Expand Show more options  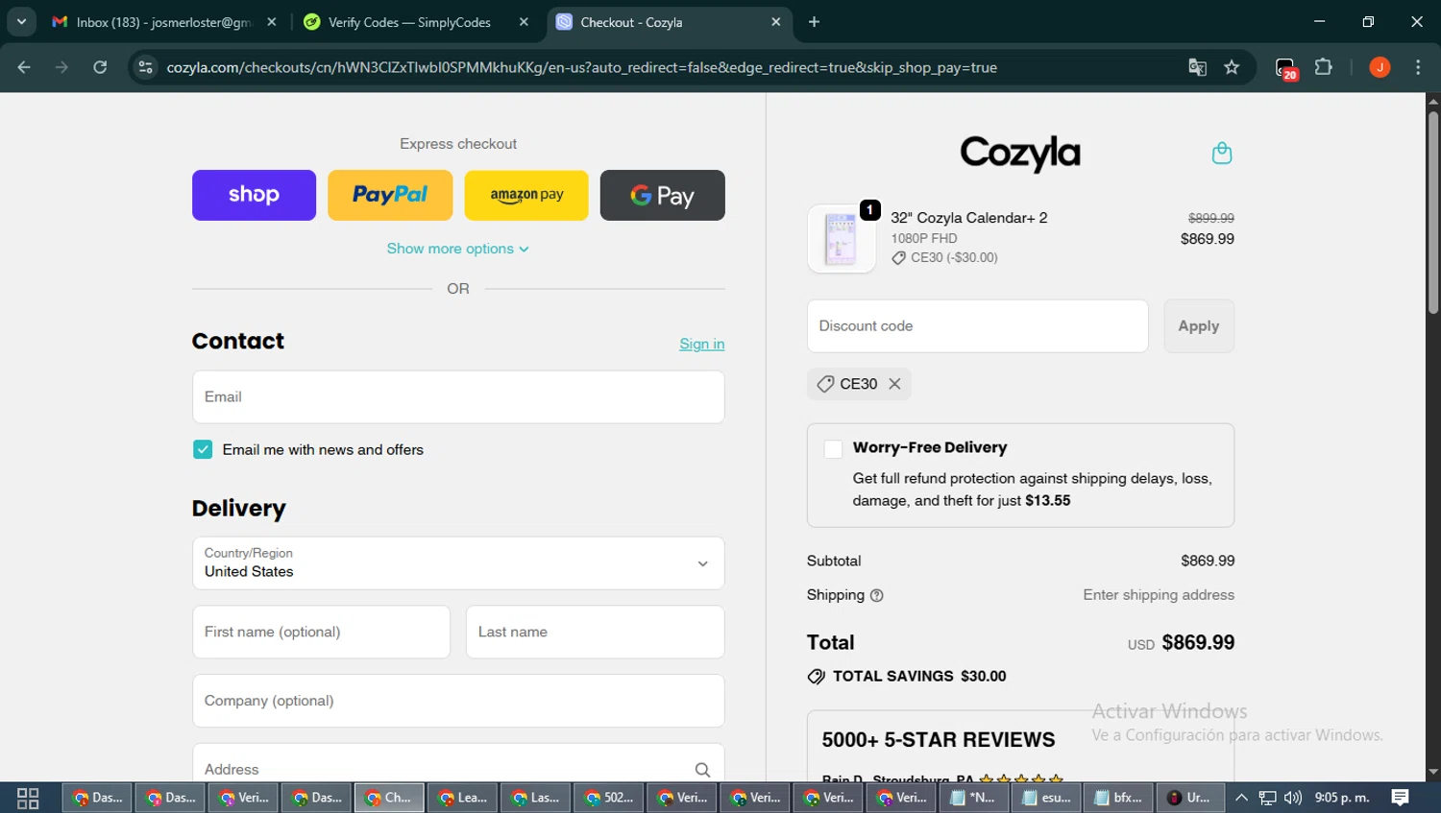(x=458, y=249)
